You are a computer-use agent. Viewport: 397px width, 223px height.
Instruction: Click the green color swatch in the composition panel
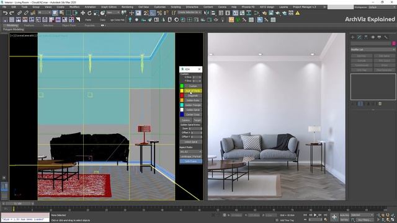(182, 86)
